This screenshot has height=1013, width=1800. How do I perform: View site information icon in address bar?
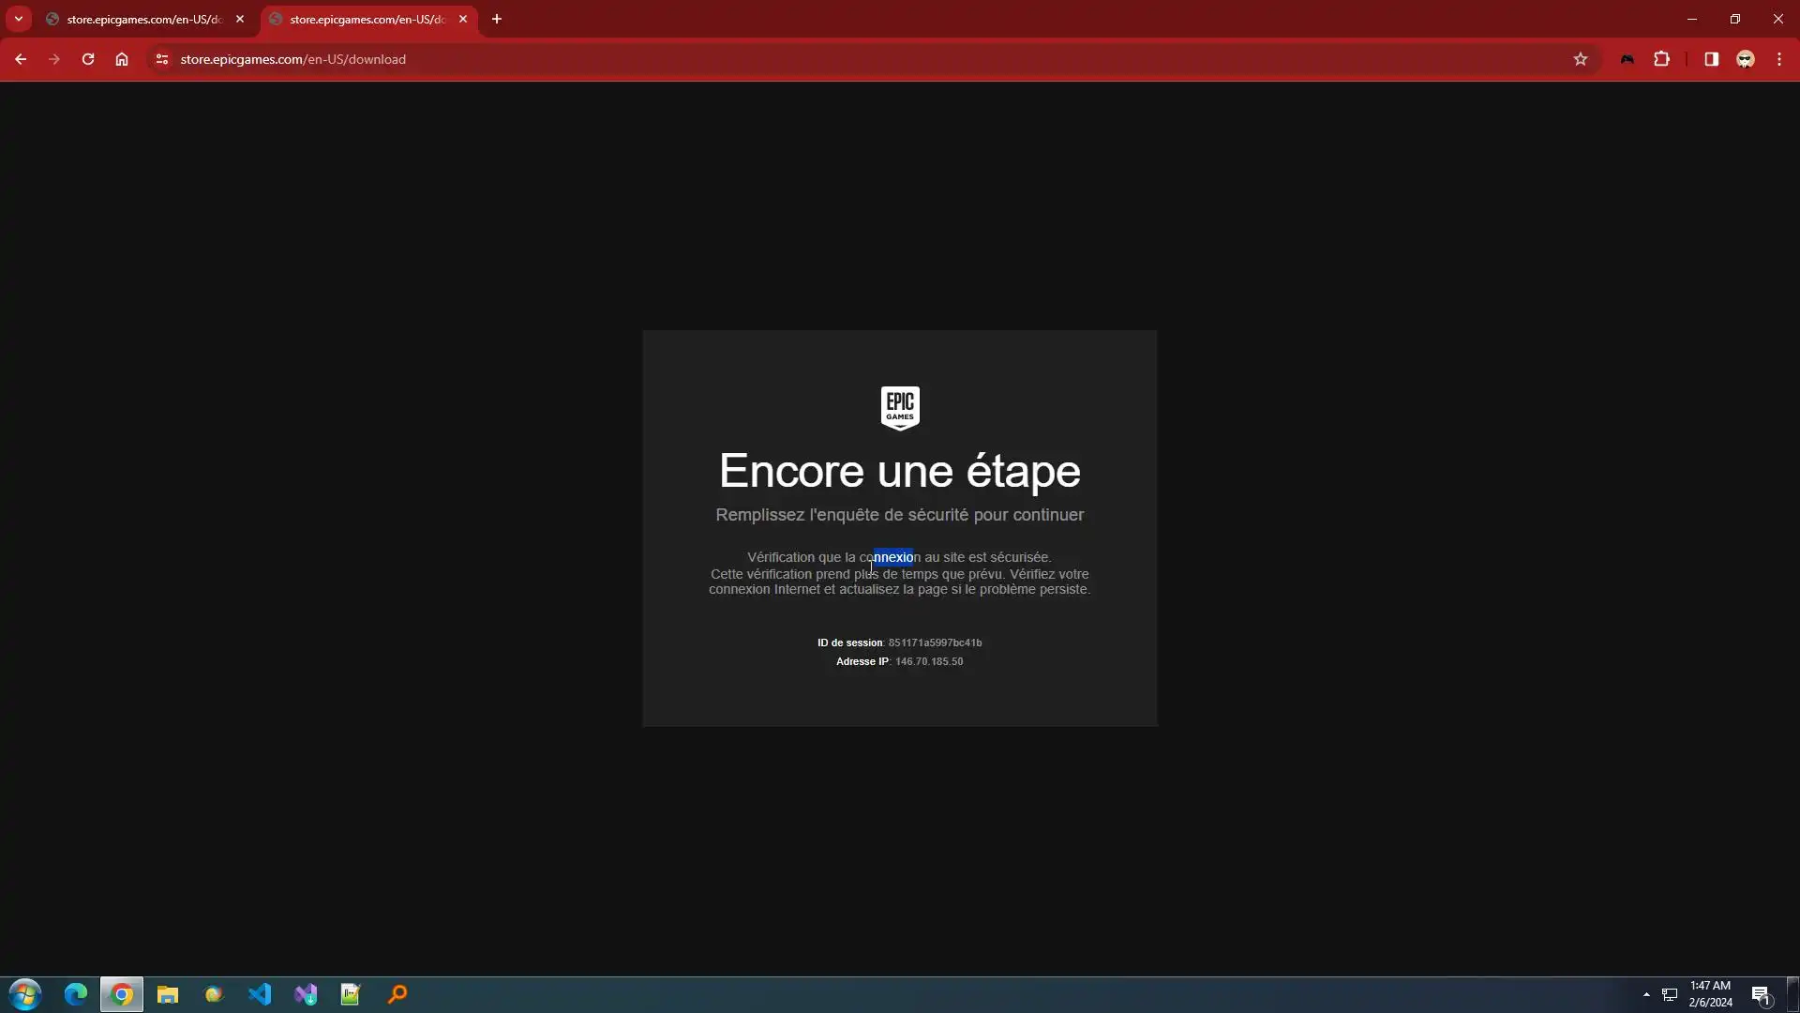[161, 59]
